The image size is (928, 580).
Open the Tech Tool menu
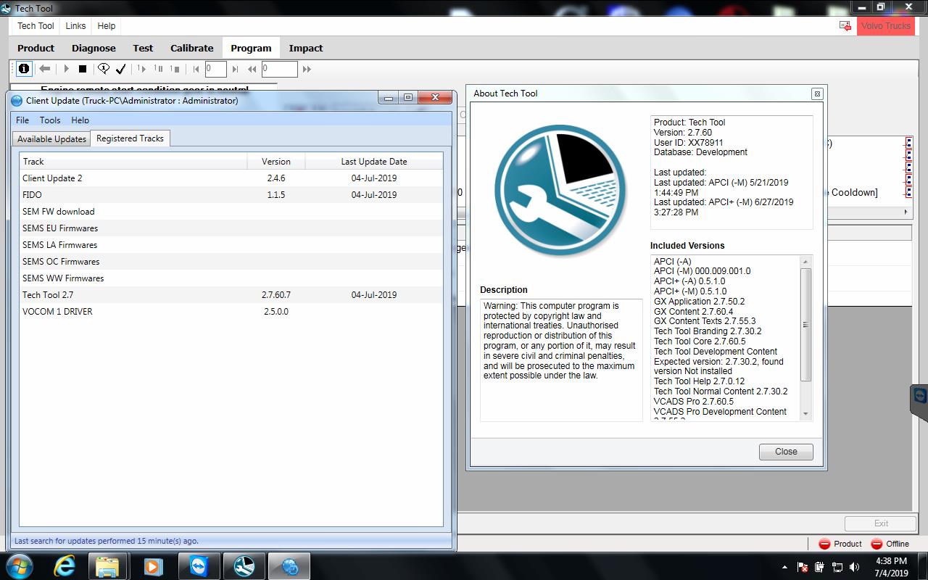(36, 25)
